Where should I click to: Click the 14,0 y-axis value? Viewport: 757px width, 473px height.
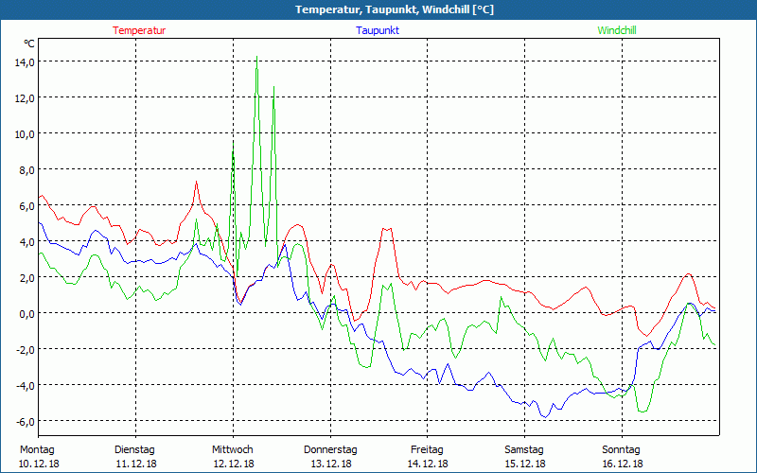coord(25,61)
